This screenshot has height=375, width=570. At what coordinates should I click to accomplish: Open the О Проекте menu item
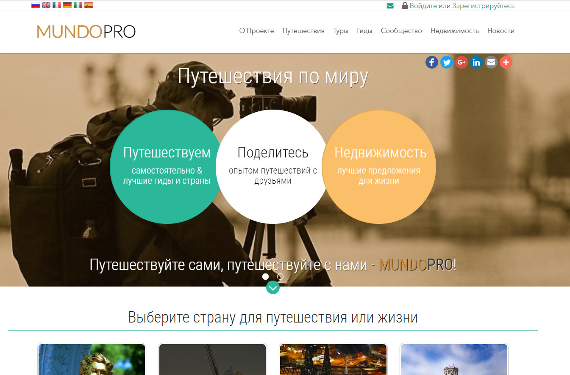click(x=256, y=30)
